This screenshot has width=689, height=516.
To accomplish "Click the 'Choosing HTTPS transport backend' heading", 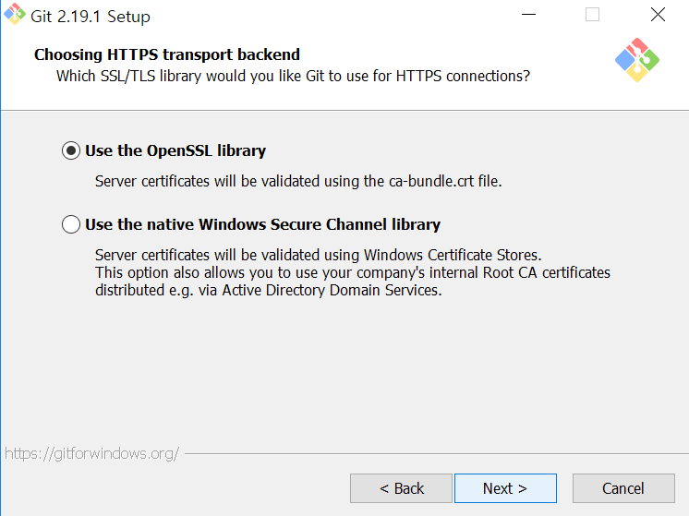I will tap(167, 54).
